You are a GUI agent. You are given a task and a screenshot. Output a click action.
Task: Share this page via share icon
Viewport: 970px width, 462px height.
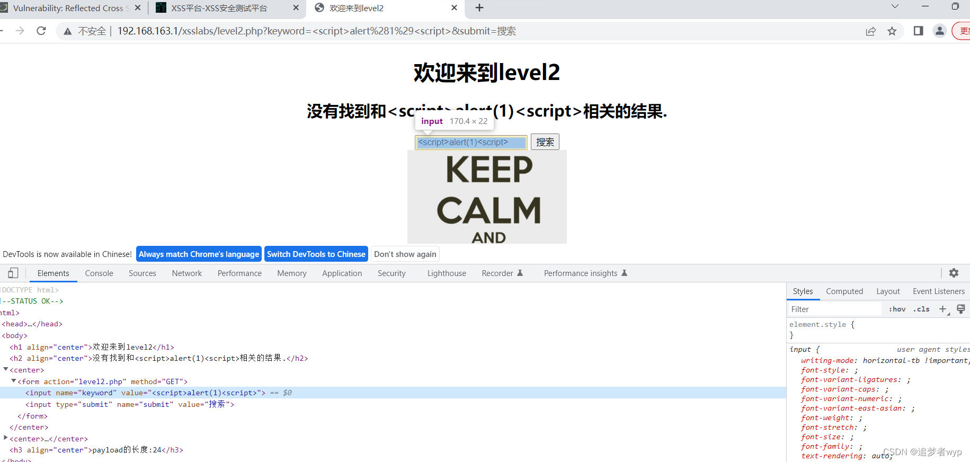pos(871,31)
